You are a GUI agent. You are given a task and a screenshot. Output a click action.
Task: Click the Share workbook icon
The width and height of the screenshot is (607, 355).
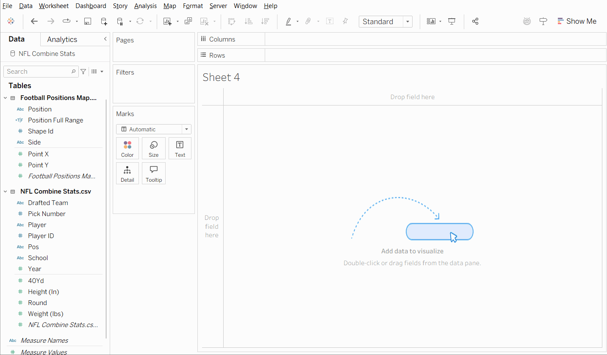click(x=475, y=22)
